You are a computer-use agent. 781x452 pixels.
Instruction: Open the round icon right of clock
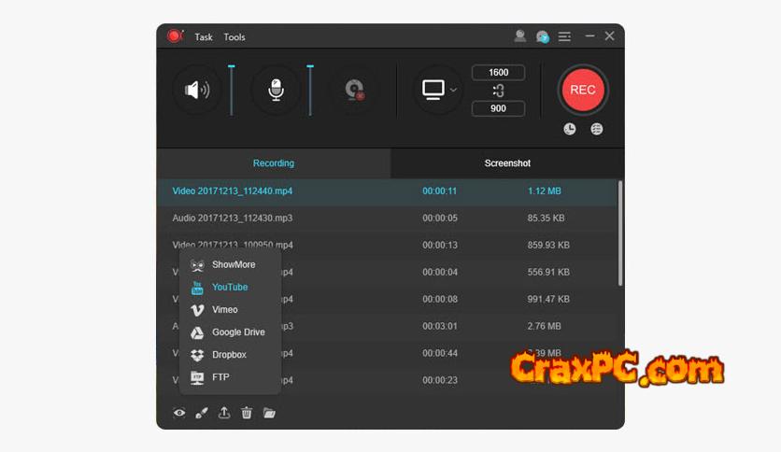[596, 130]
